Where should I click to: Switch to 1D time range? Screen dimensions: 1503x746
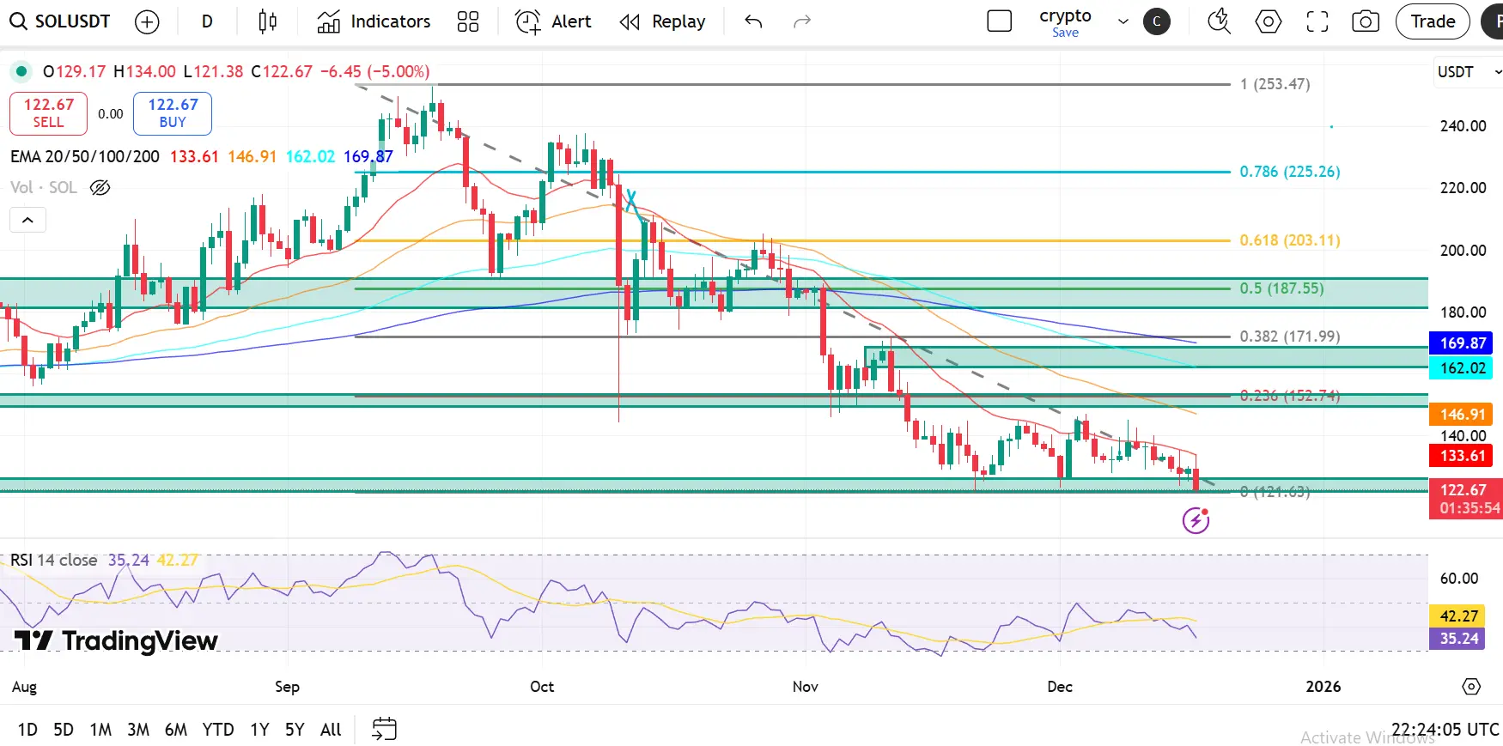pos(27,730)
